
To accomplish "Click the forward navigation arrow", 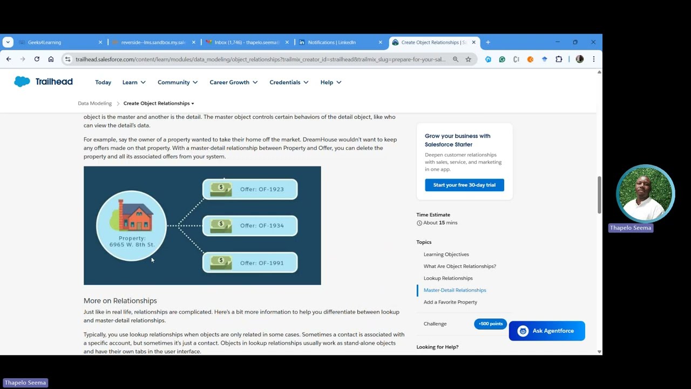I will point(23,59).
